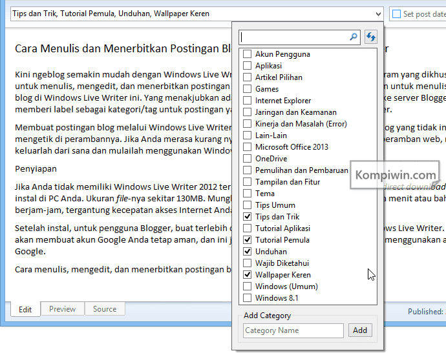Check Kinerja dan Masalah (Error)
The image size is (446, 353).
[247, 124]
